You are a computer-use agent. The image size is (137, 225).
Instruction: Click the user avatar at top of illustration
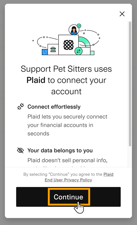pos(74,30)
